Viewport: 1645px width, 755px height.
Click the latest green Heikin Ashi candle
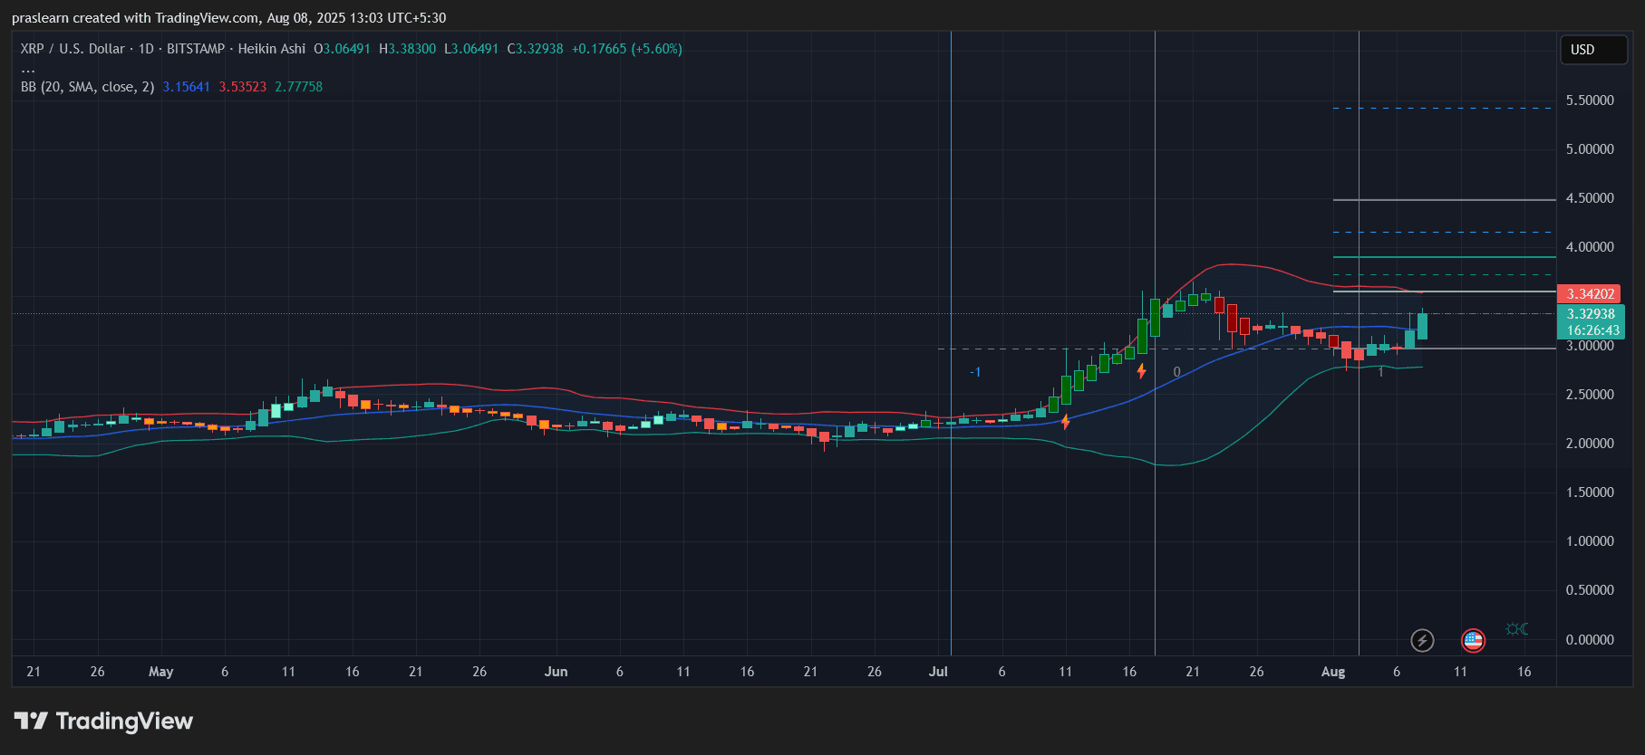pos(1422,327)
